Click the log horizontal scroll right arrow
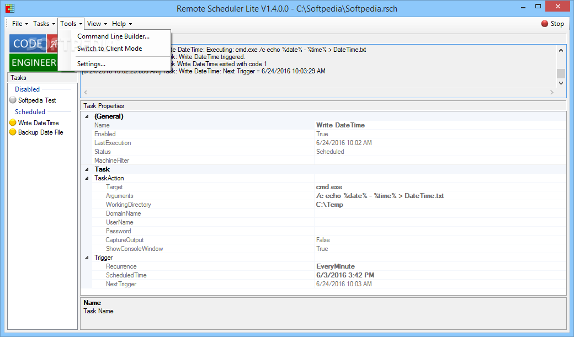The width and height of the screenshot is (574, 337). (x=552, y=93)
